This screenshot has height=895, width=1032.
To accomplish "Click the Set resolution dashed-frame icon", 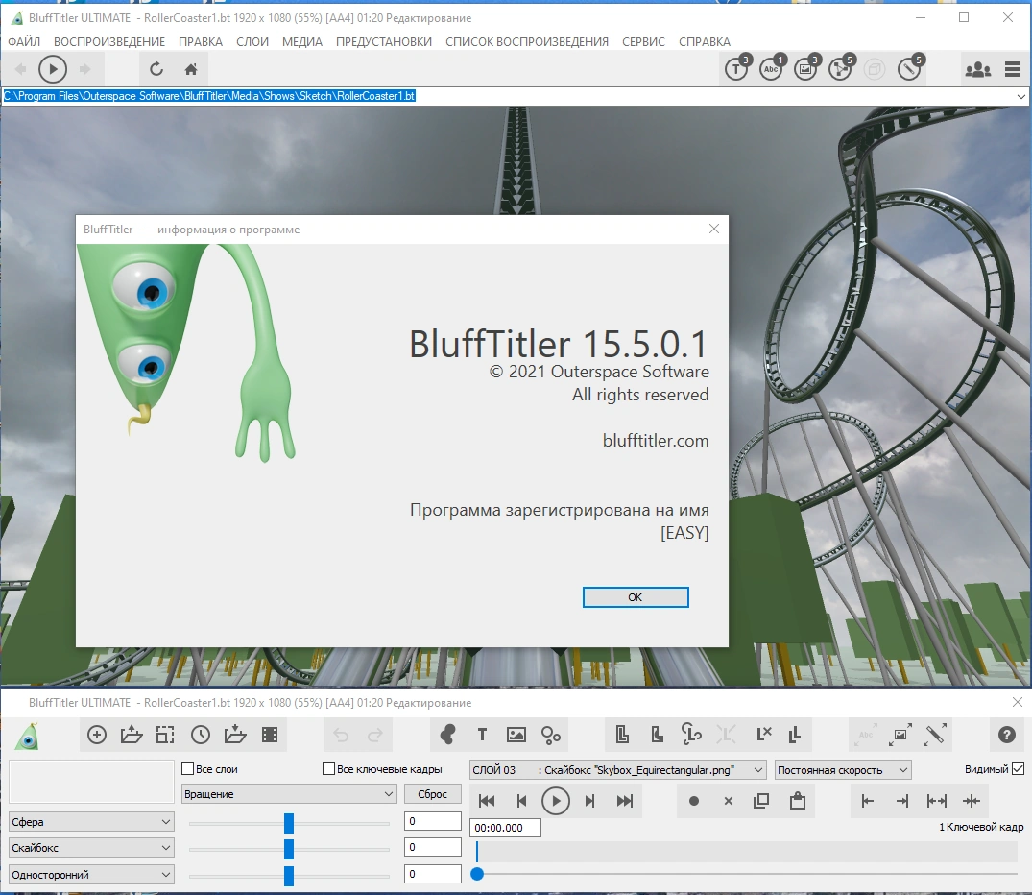I will [165, 735].
